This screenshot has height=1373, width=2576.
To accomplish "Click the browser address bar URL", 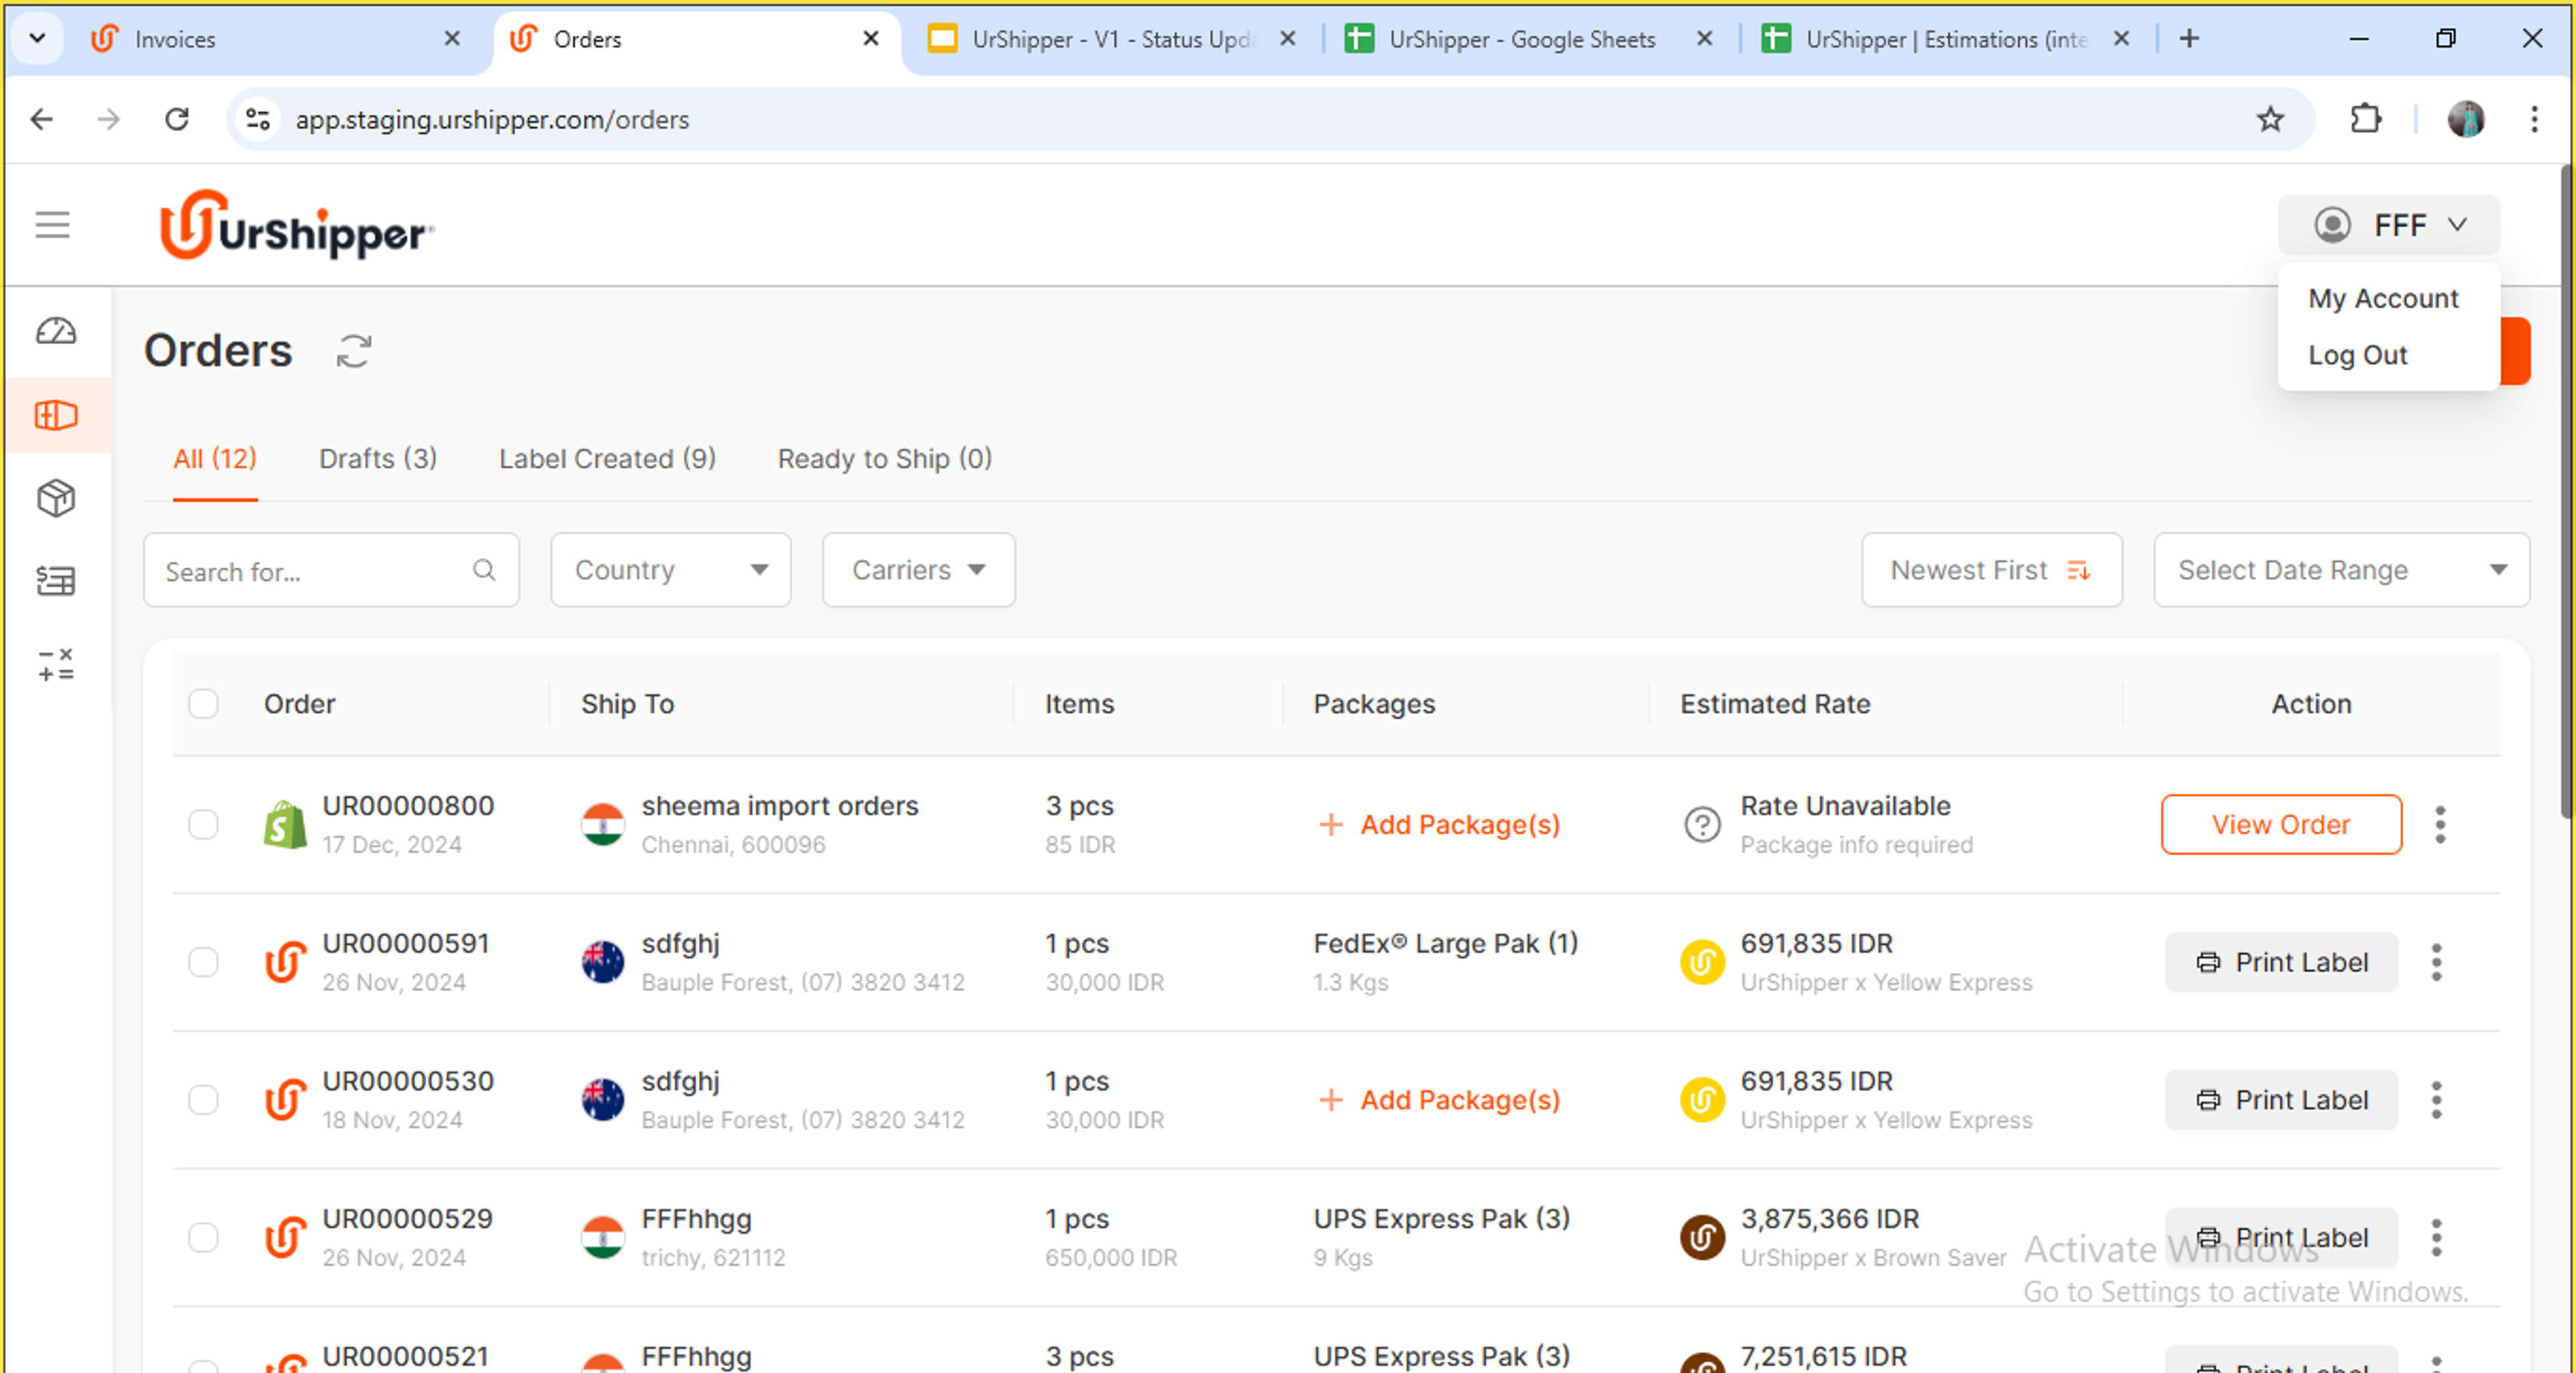I will click(492, 120).
